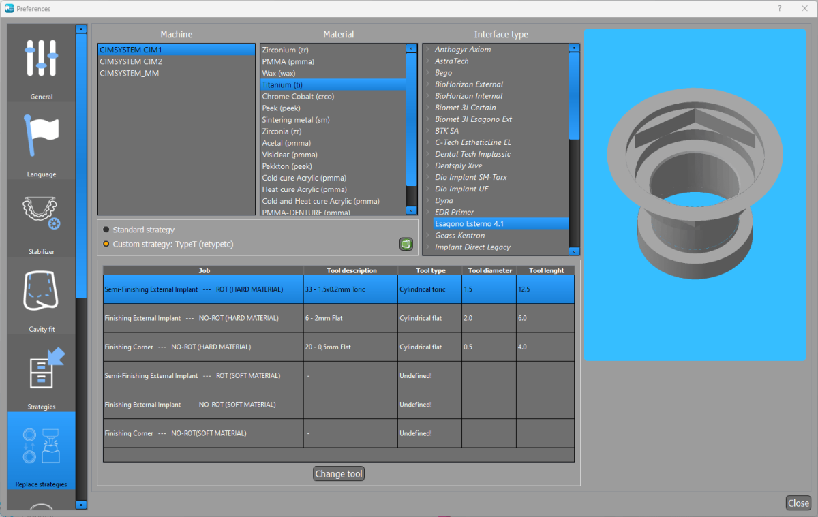The image size is (818, 517).
Task: Click the Job column header
Action: pos(204,270)
